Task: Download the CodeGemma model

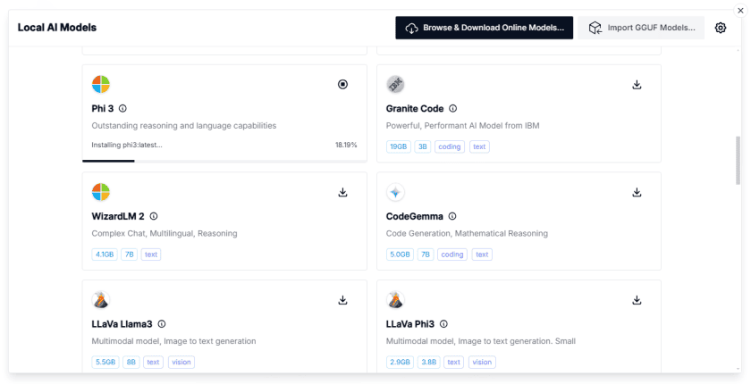Action: (x=637, y=192)
